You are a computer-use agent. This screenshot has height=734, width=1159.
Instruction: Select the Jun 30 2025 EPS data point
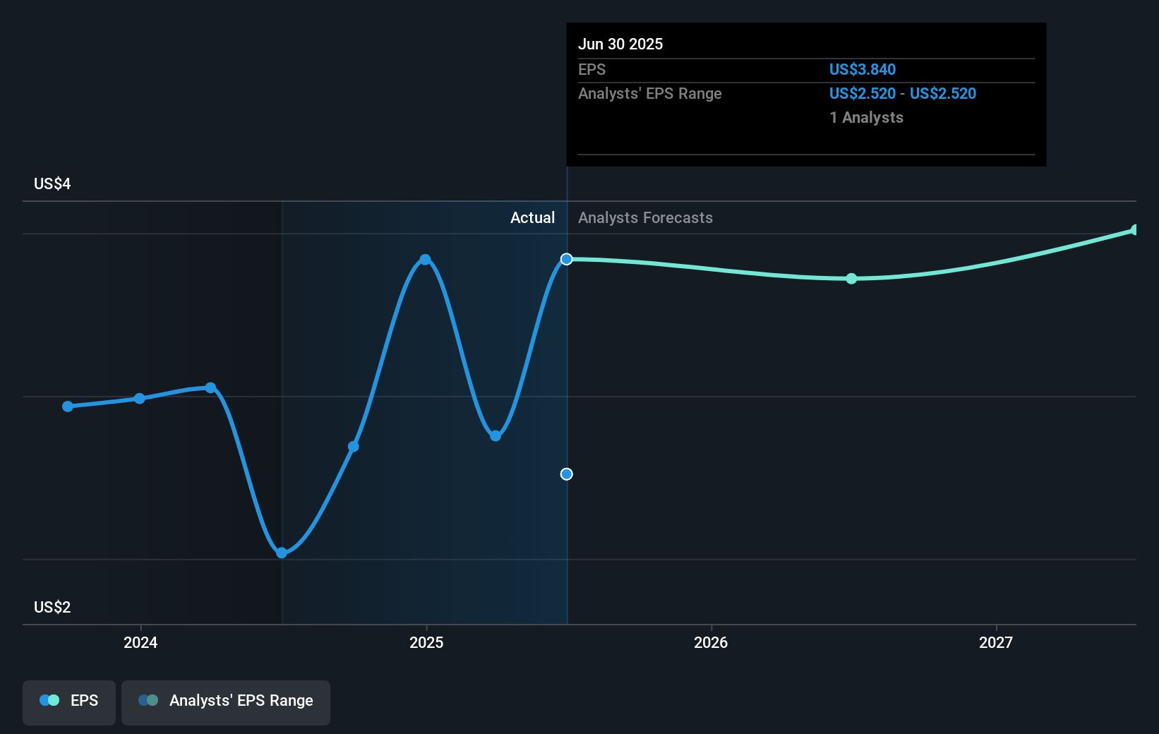pyautogui.click(x=566, y=259)
